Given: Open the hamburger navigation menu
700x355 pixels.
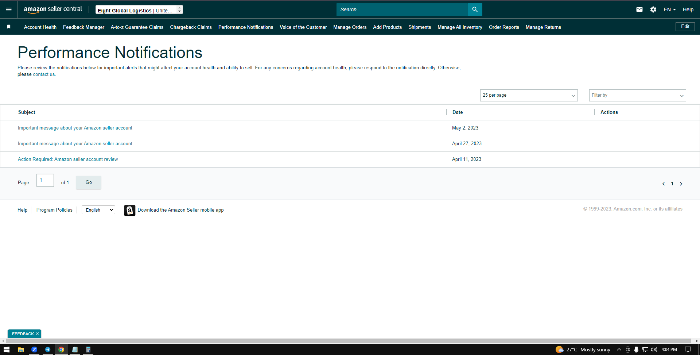Looking at the screenshot, I should click(9, 9).
